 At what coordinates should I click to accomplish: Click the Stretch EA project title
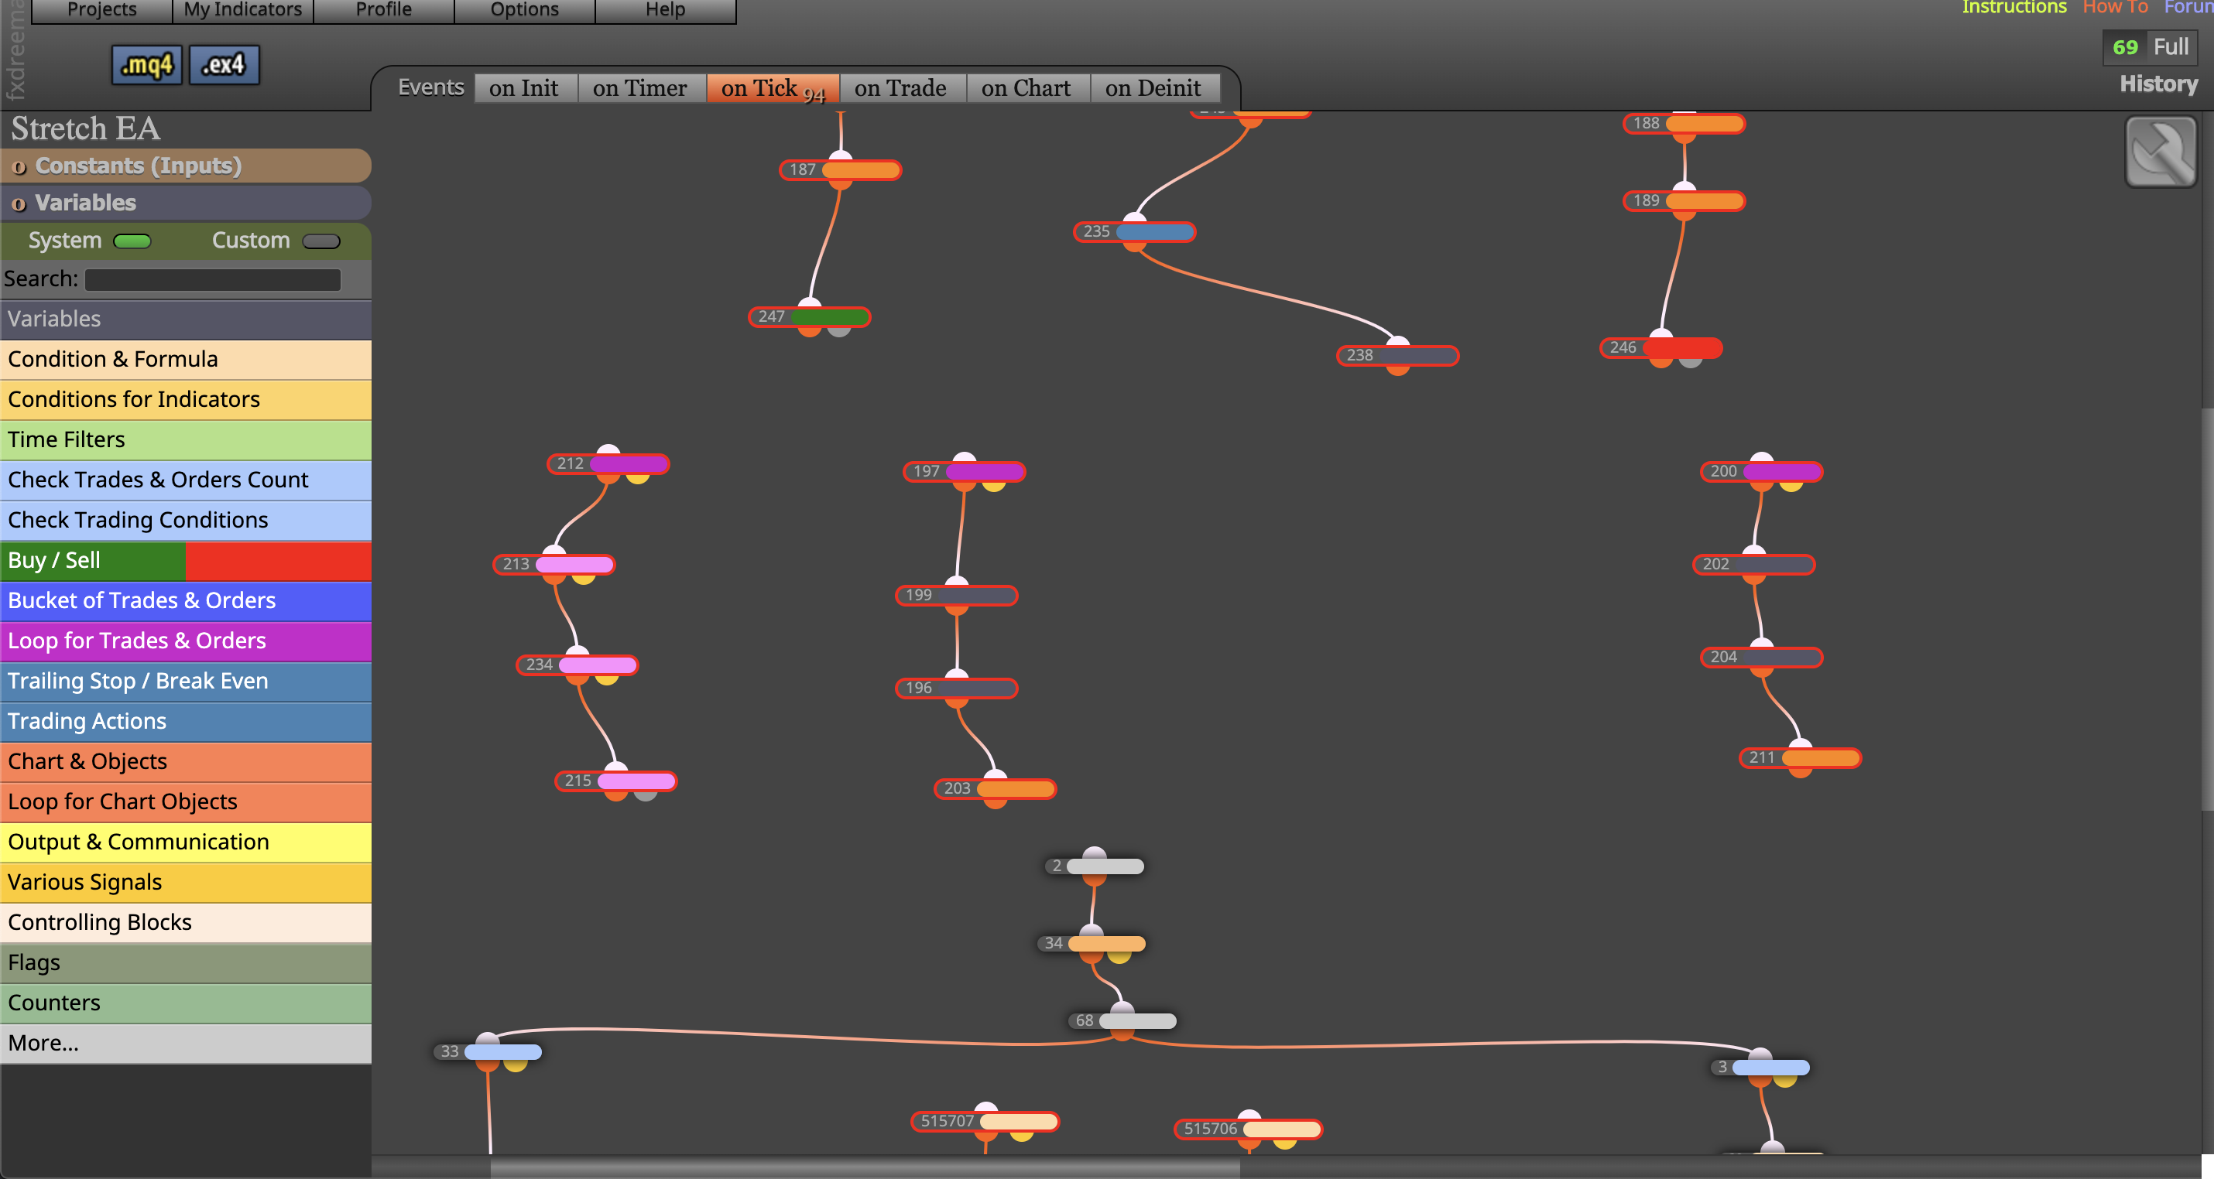[86, 128]
